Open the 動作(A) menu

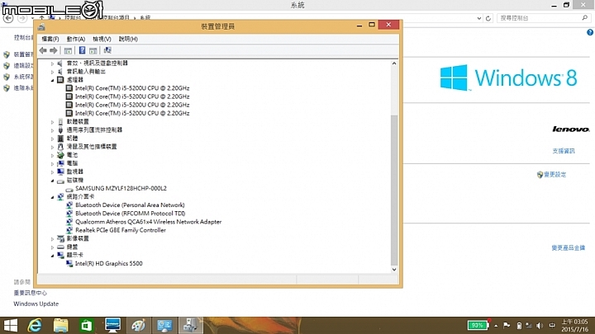pos(76,39)
